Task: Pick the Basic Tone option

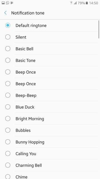Action: coord(50,60)
